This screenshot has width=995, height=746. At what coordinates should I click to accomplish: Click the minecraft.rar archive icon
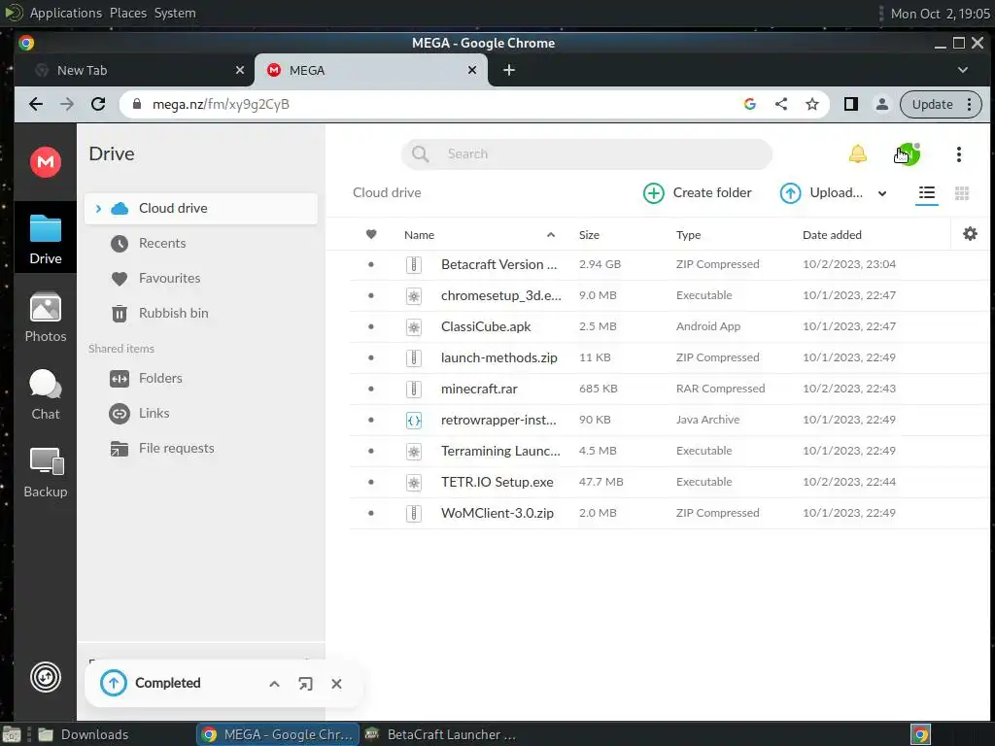[413, 390]
